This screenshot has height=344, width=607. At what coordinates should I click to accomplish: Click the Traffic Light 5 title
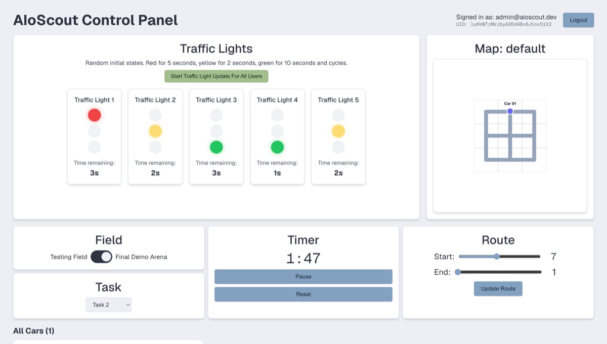click(338, 100)
